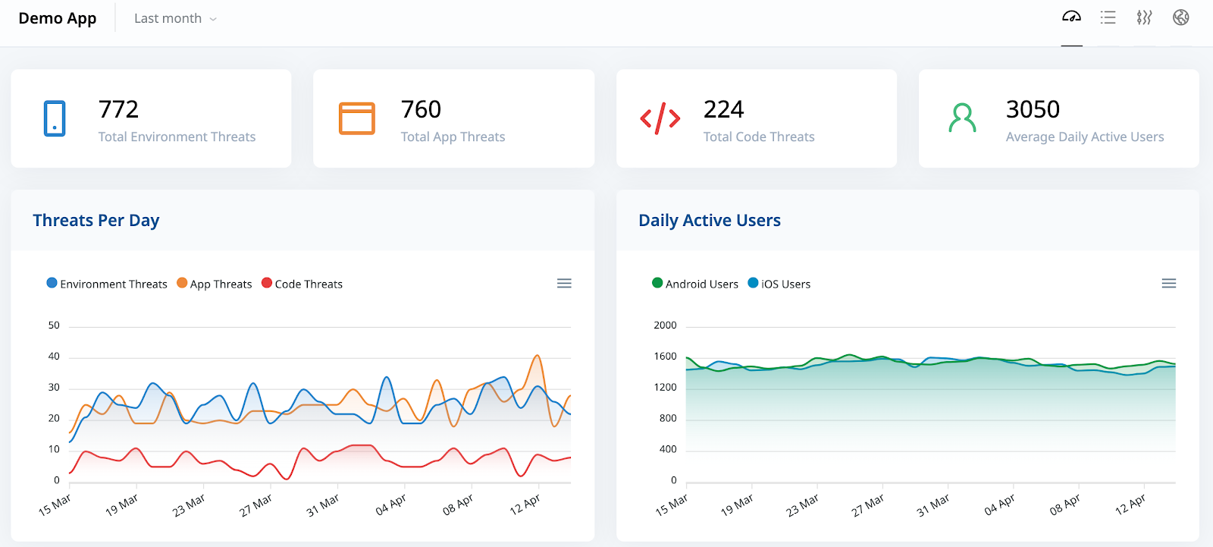Toggle Android Users series in legend
This screenshot has height=547, width=1213.
pos(695,284)
